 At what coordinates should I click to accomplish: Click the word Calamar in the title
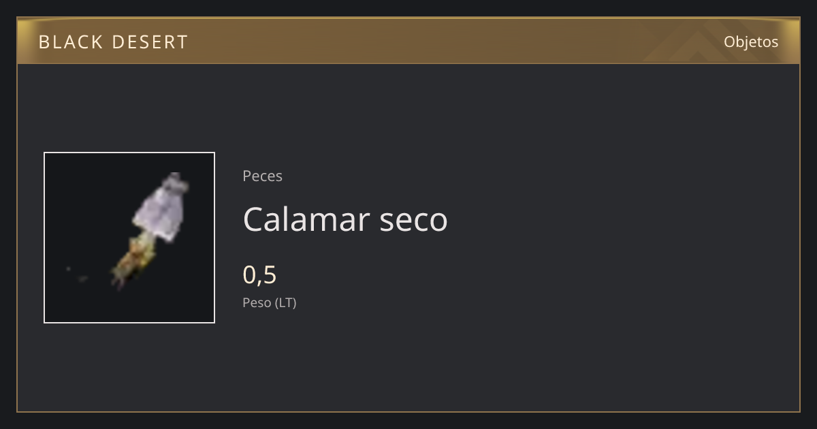tap(306, 219)
